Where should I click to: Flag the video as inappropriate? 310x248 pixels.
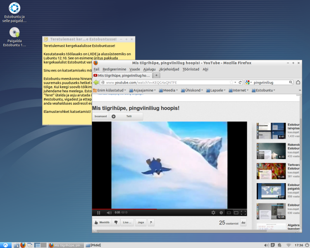(151, 222)
